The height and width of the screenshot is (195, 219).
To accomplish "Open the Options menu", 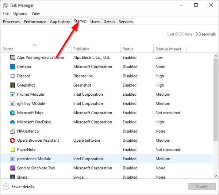I will click(x=20, y=14).
